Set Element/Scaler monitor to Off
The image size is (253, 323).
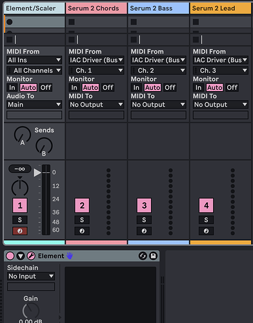pos(46,88)
